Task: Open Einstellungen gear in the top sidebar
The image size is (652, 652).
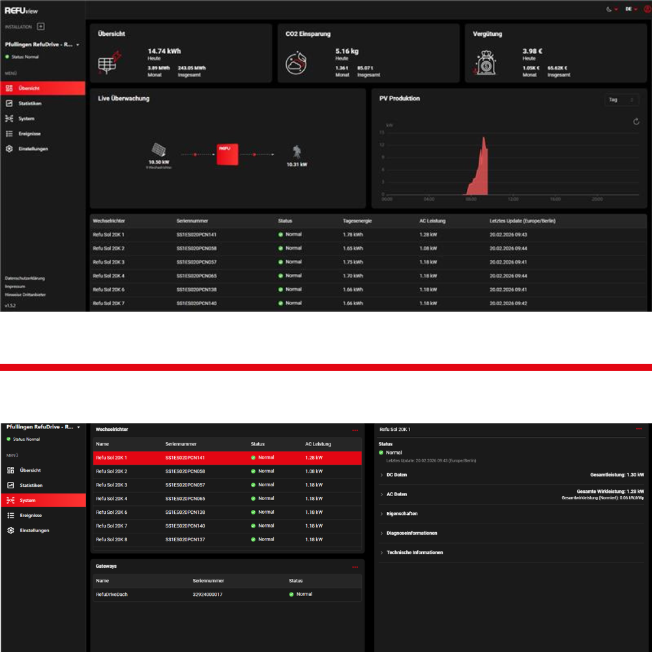Action: [9, 149]
